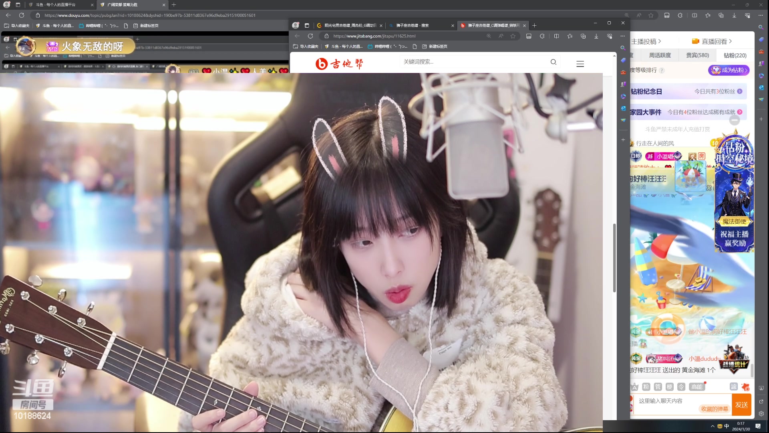Open new tab in douyu browser window

pos(174,5)
